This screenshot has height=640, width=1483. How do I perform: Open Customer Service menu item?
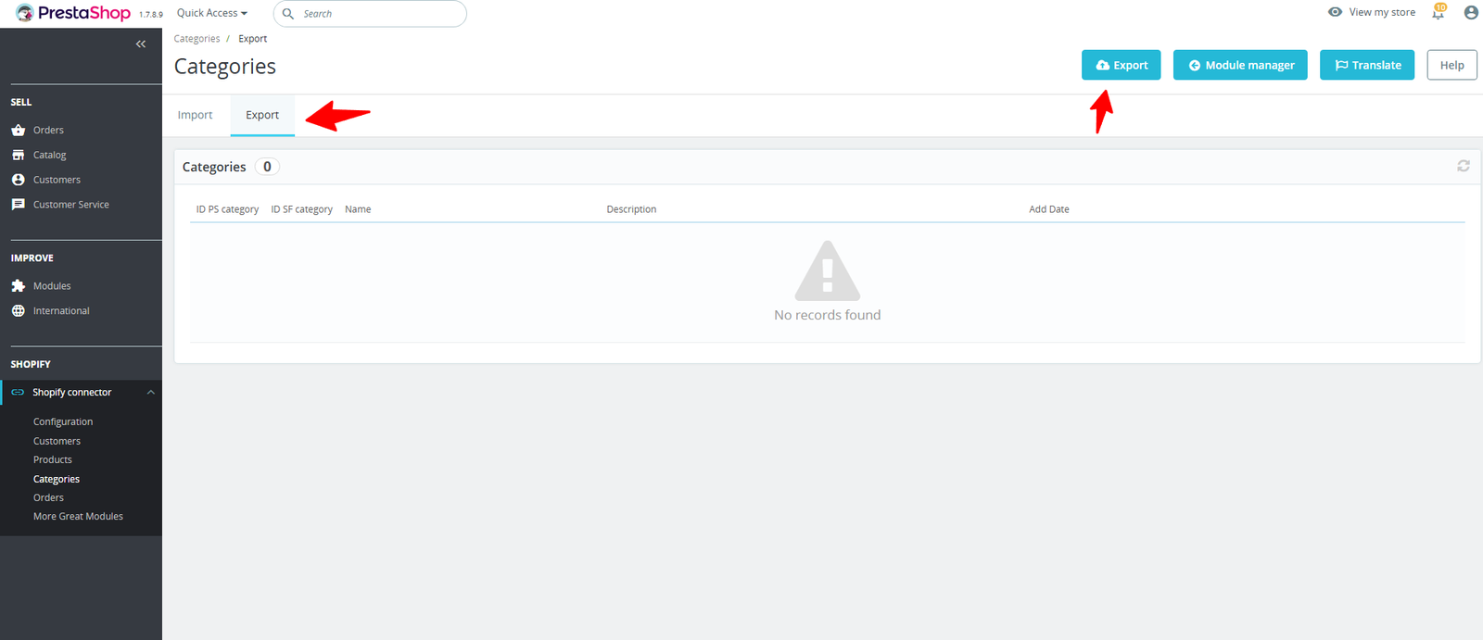point(71,205)
